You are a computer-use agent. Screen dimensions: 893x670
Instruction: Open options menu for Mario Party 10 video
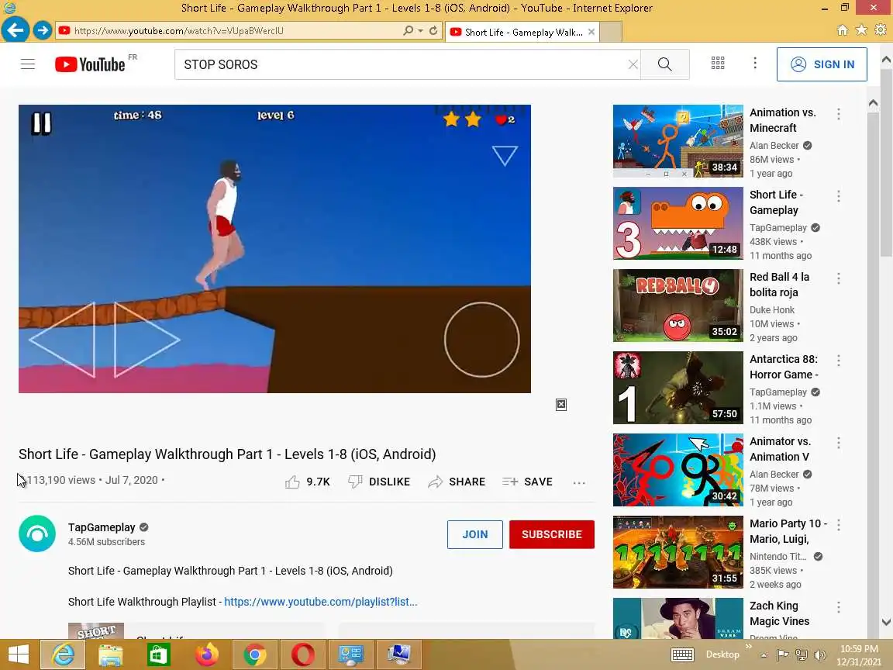(838, 525)
